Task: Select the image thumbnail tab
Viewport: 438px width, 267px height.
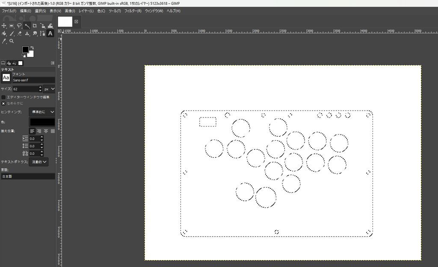Action: [x=65, y=21]
